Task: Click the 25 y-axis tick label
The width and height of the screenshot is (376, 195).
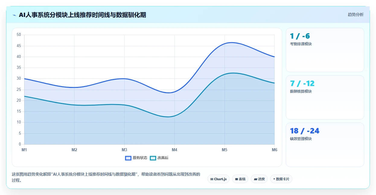Action: tap(19, 90)
